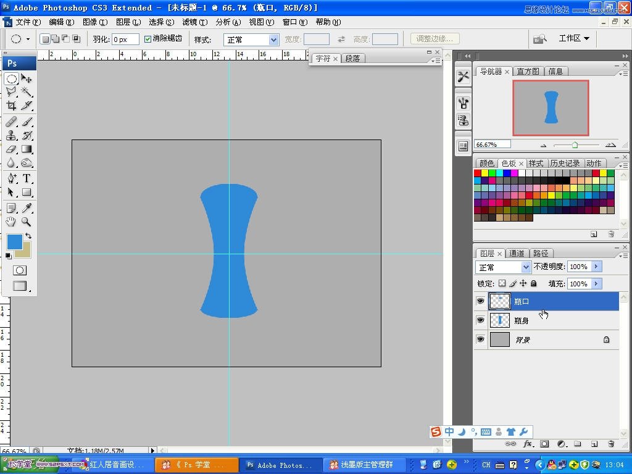Select the 瓶身 layer thumbnail
Viewport: 632px width, 474px height.
[499, 320]
